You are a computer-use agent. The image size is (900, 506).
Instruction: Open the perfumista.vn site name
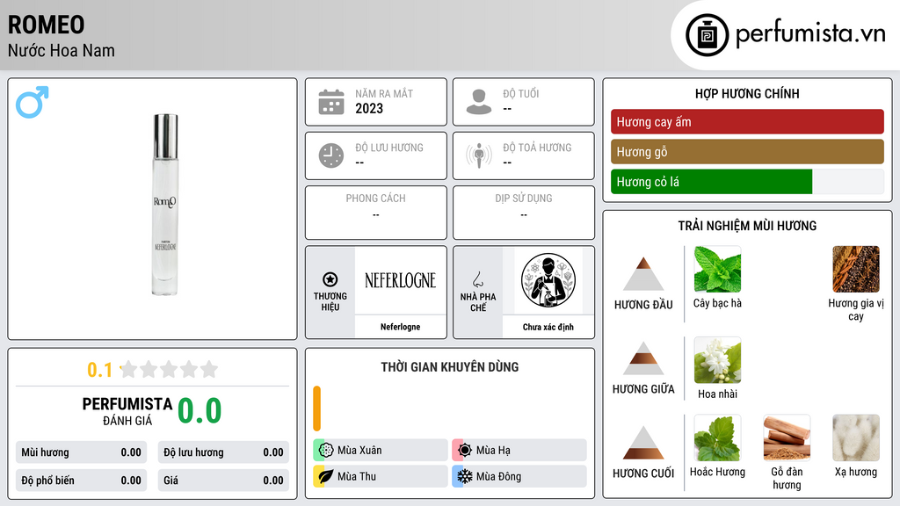pos(810,34)
